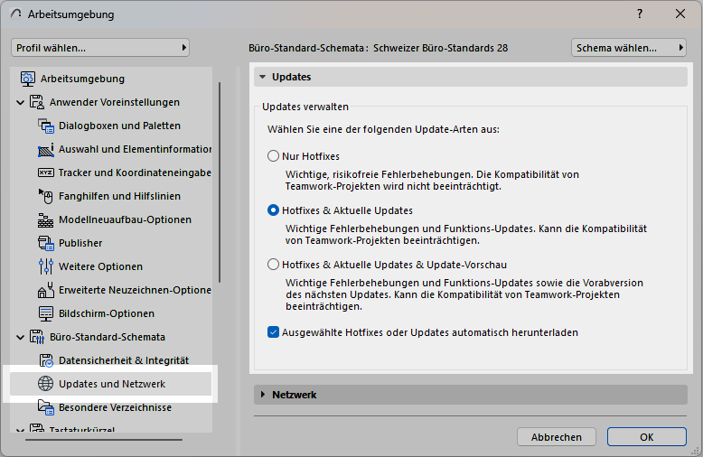Click the Modellneuaufbau-Optionen icon
Screen dimensions: 703x457
(46, 219)
